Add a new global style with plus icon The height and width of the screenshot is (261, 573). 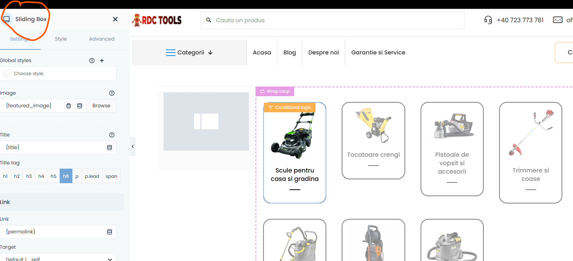click(x=102, y=61)
